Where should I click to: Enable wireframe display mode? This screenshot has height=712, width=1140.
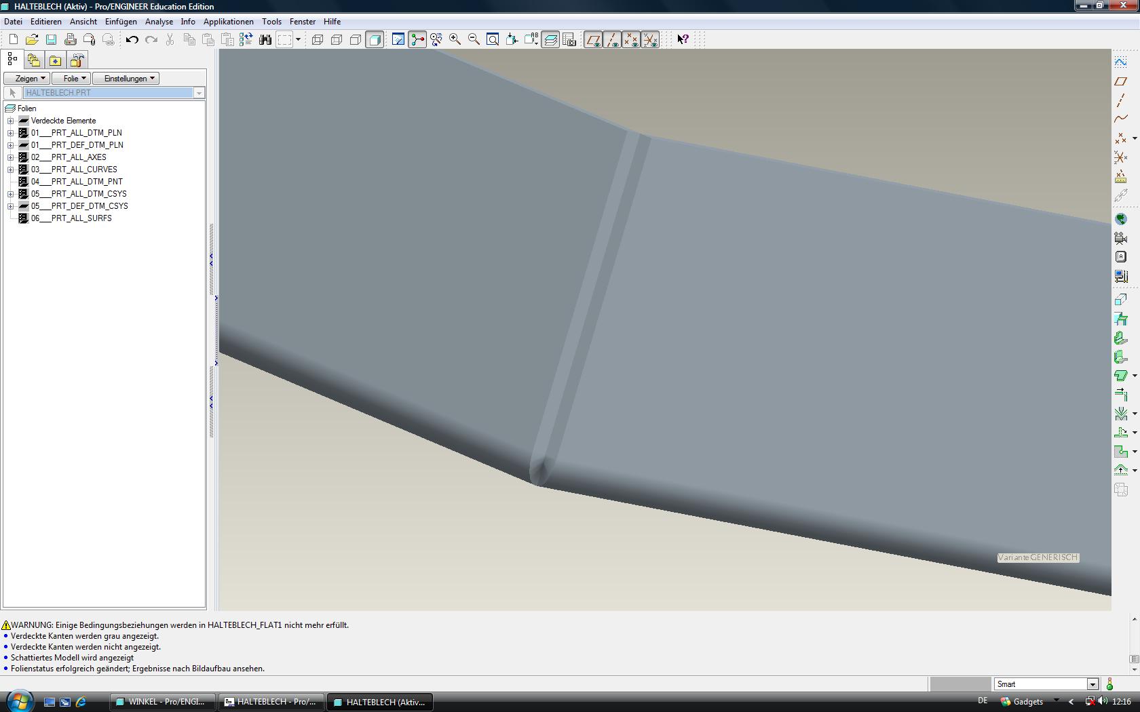click(x=318, y=40)
